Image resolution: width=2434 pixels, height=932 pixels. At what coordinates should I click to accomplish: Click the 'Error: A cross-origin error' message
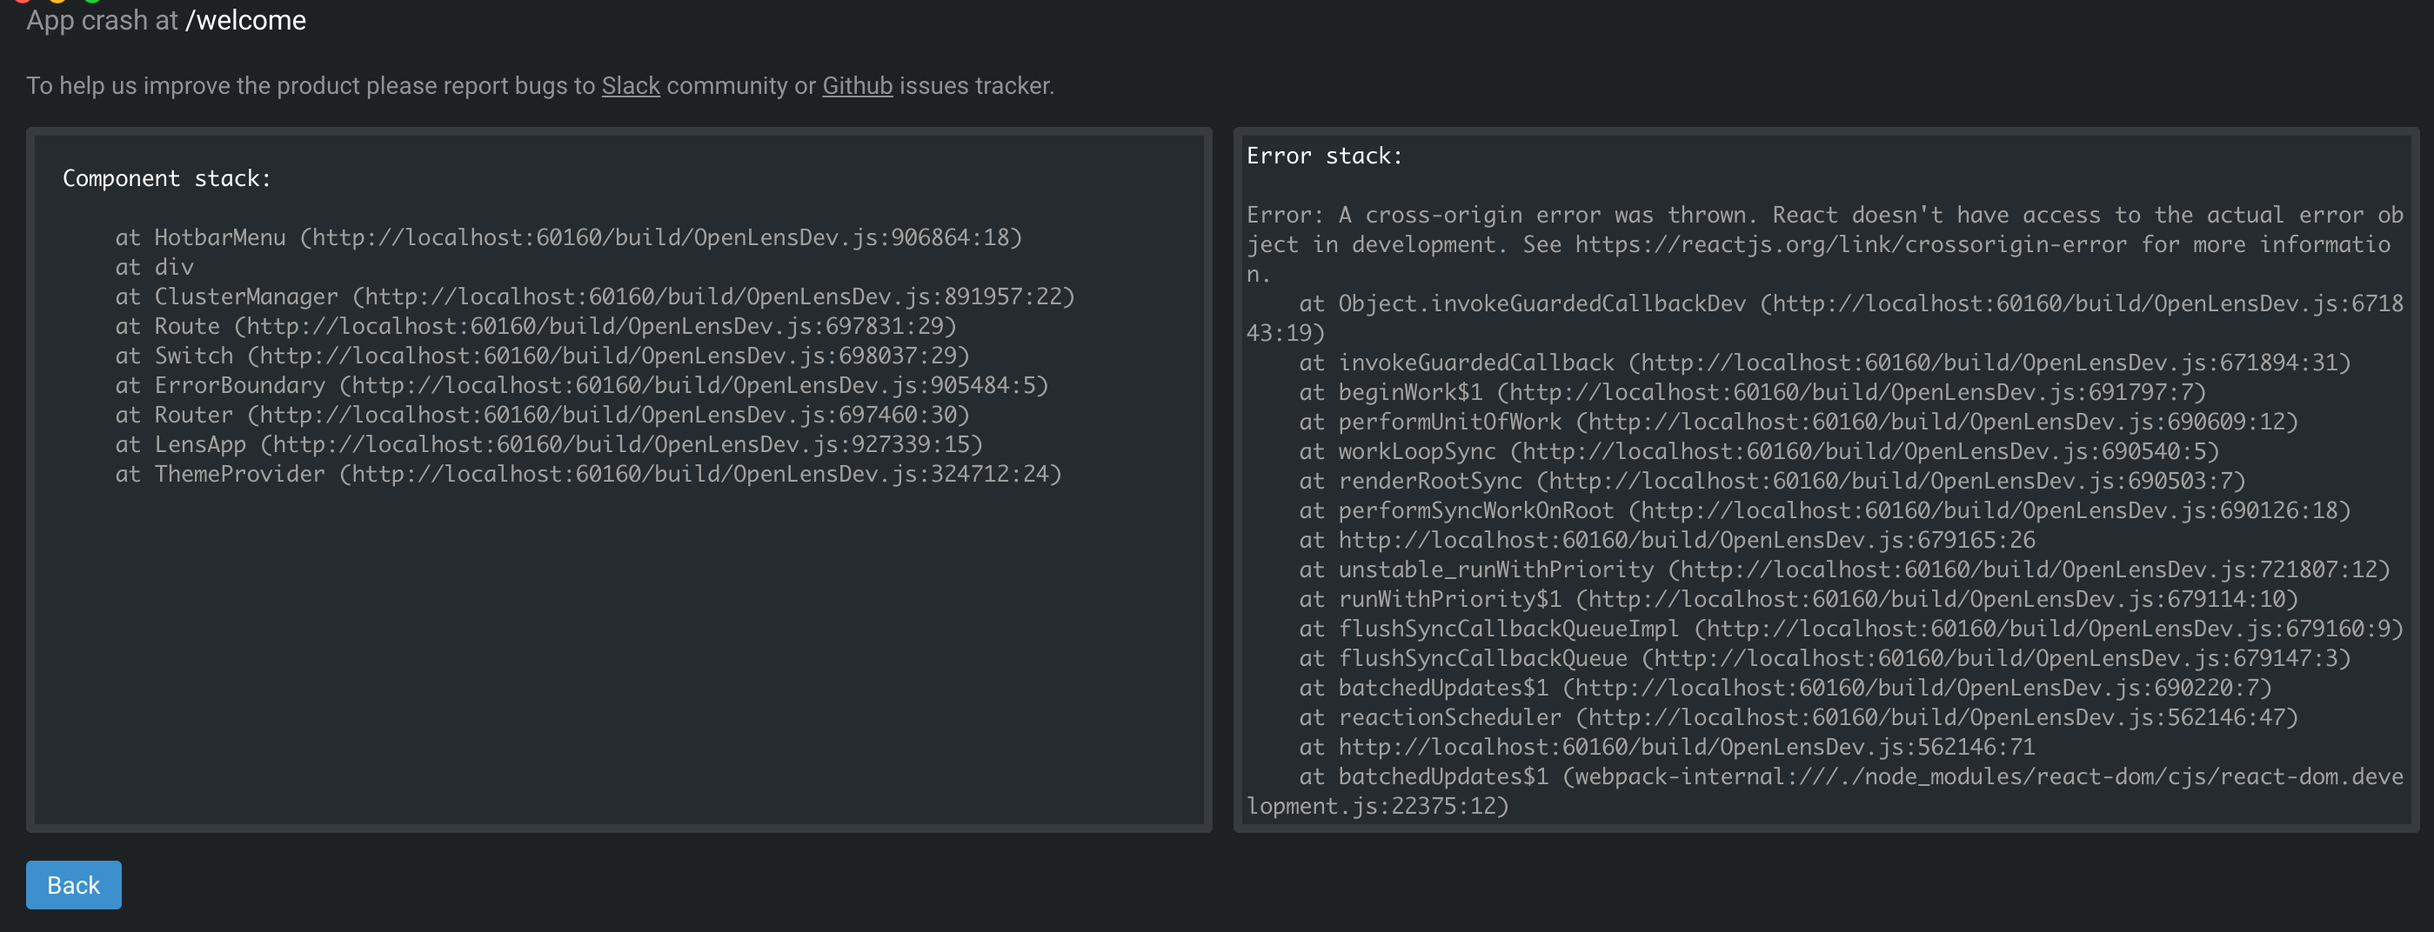[x=1824, y=244]
